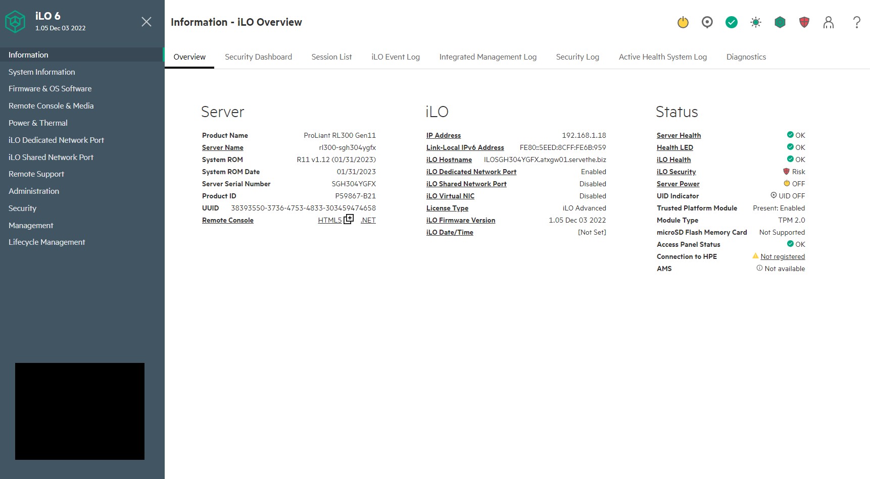Viewport: 870px width, 479px height.
Task: Launch the HTML5 remote console link
Action: tap(330, 220)
